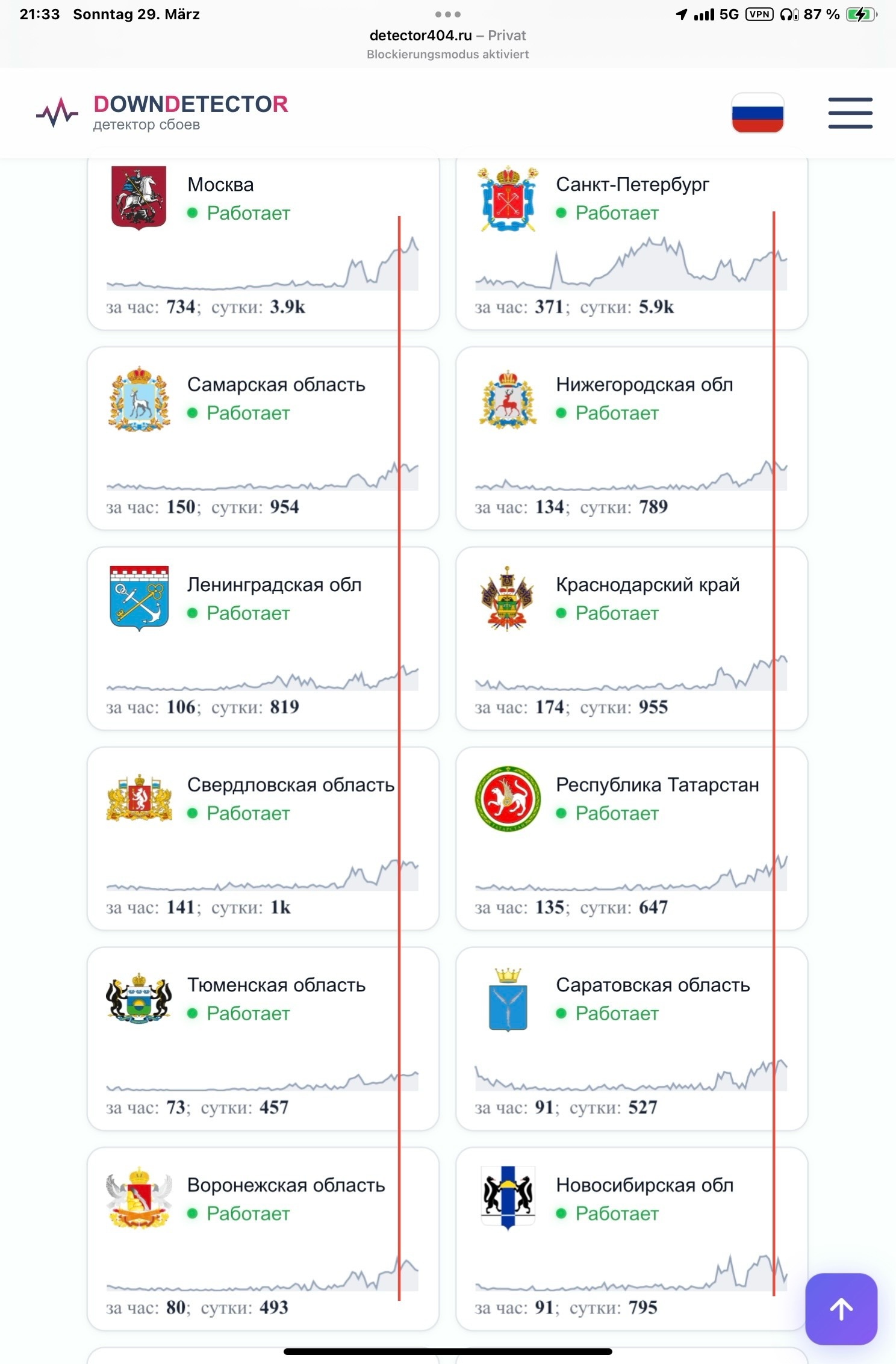896x1364 pixels.
Task: Tap the Saint Petersburg coat of arms
Action: 508,199
